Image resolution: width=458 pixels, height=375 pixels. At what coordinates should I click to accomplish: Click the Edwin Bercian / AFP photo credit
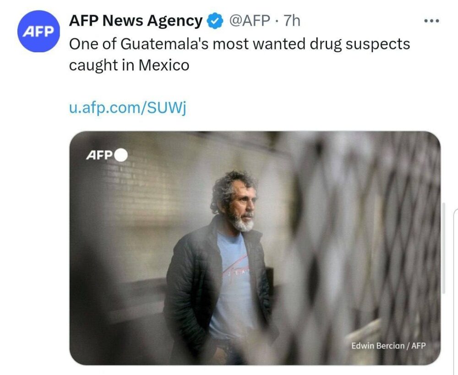[388, 346]
